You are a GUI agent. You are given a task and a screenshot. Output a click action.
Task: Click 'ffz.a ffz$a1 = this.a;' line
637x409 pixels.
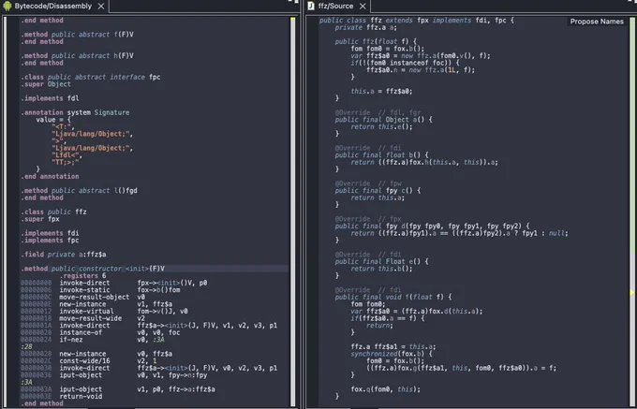pyautogui.click(x=393, y=347)
